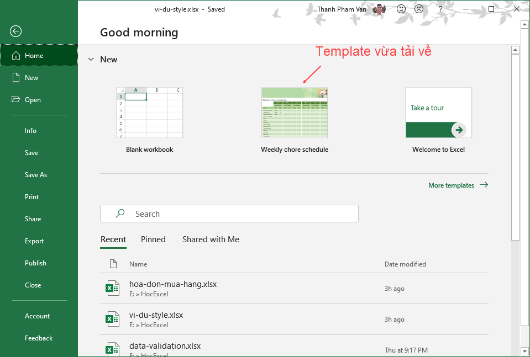
Task: Click the Excel icon beside vi-du-style.xlsx
Action: [x=113, y=319]
